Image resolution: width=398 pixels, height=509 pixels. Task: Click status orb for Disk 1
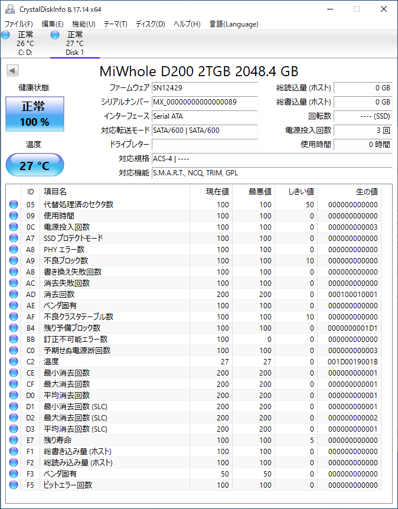[x=55, y=35]
